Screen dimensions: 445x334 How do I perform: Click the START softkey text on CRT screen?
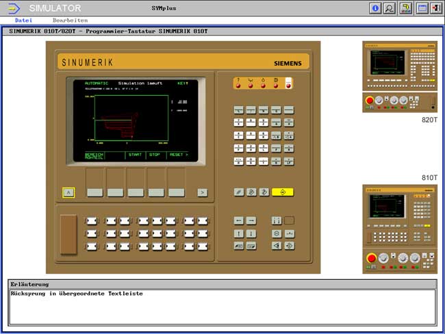point(135,155)
